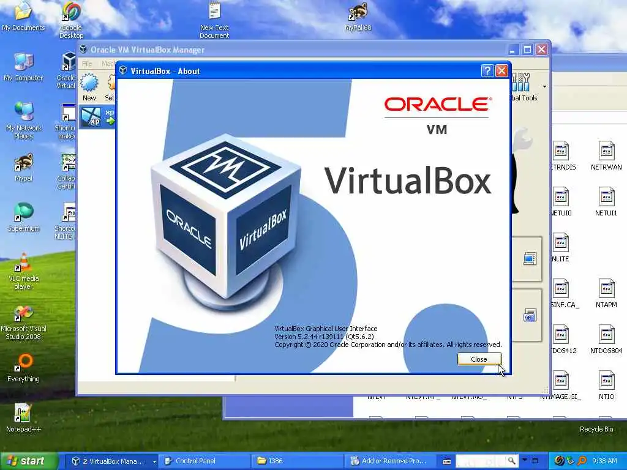Select the NTDOS804 file icon
This screenshot has width=627, height=470.
point(606,340)
